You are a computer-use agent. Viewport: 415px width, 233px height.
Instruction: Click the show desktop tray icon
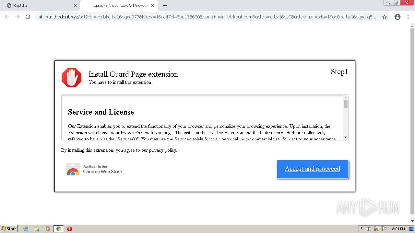point(411,229)
